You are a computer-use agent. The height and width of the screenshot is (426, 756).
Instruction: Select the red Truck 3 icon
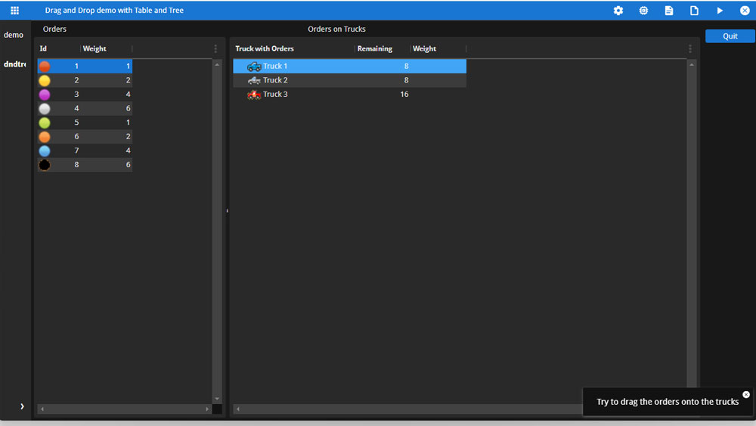[254, 95]
